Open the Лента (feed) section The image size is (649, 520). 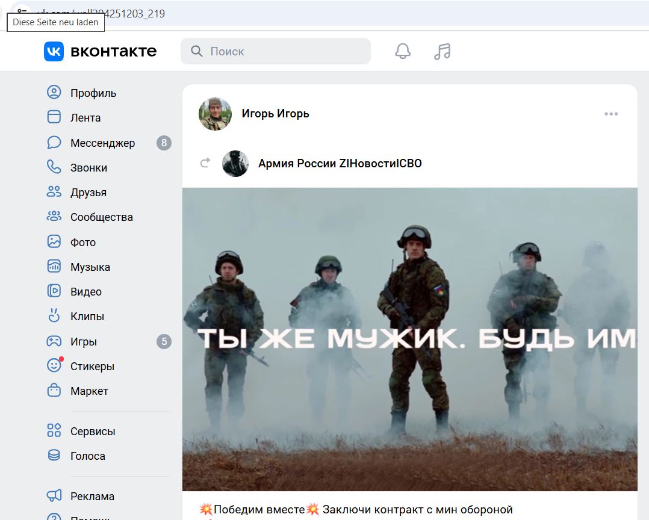coord(84,117)
